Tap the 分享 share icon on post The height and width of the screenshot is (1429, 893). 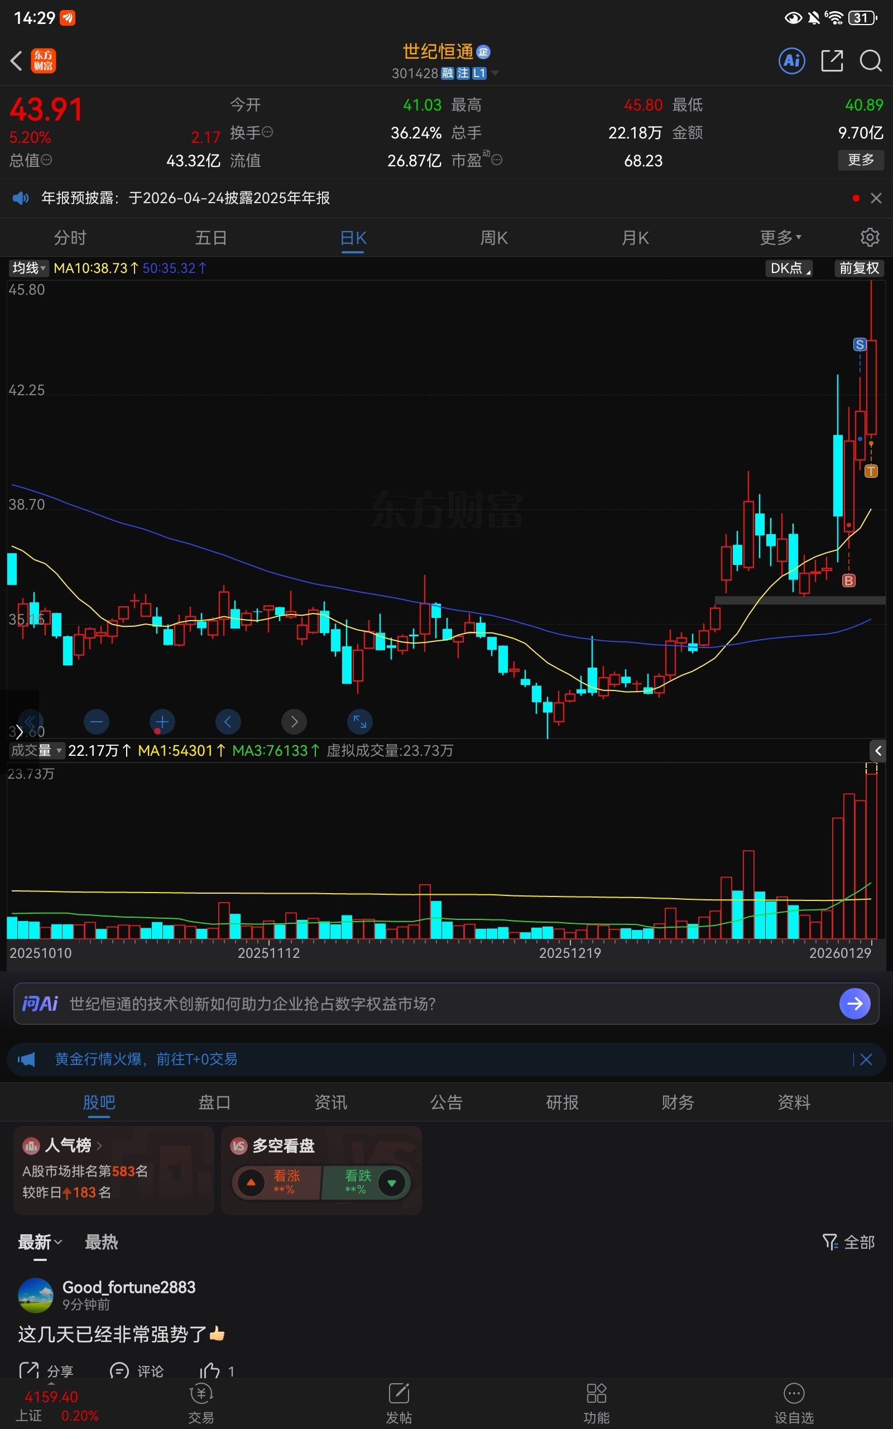(x=29, y=1371)
